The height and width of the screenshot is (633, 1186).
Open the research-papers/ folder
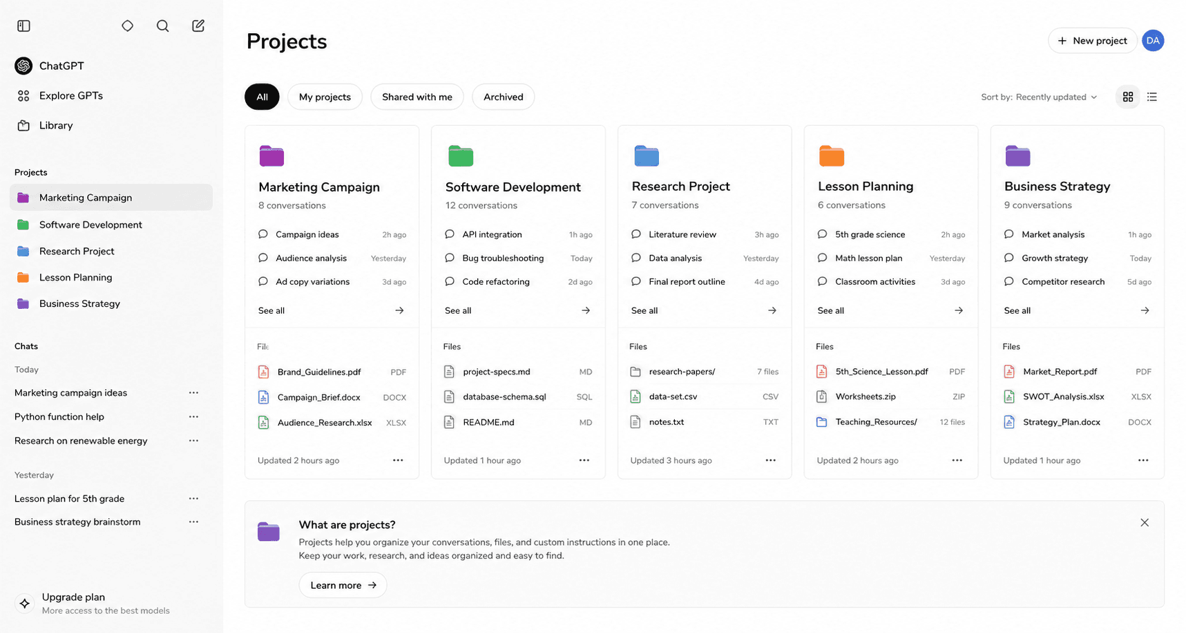pos(705,372)
